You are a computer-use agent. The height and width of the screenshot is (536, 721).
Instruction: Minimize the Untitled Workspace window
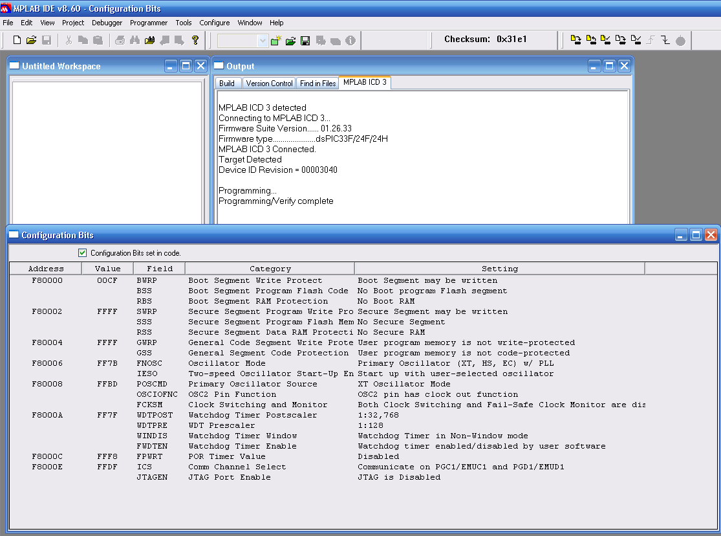[171, 66]
